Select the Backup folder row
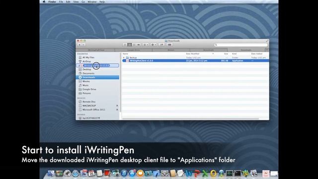 click(195, 58)
